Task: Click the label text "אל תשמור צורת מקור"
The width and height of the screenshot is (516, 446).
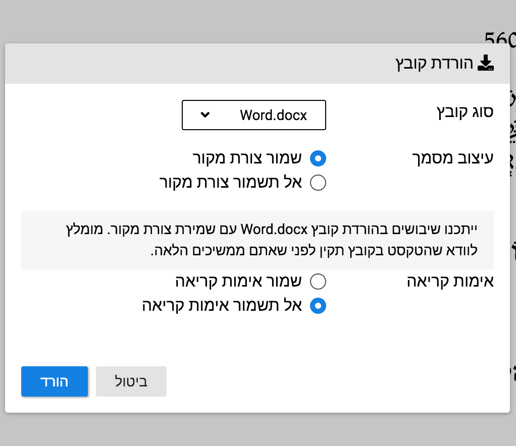Action: pos(230,183)
